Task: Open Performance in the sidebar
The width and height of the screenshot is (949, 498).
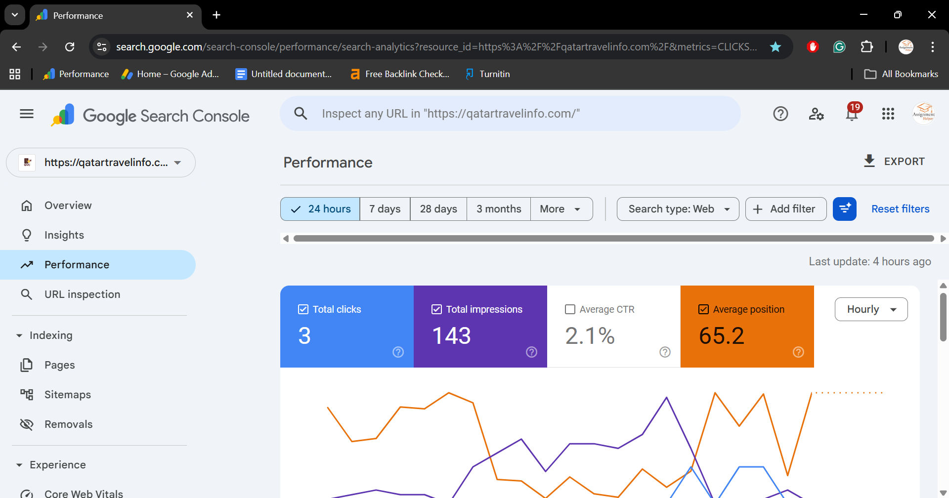Action: [x=98, y=265]
